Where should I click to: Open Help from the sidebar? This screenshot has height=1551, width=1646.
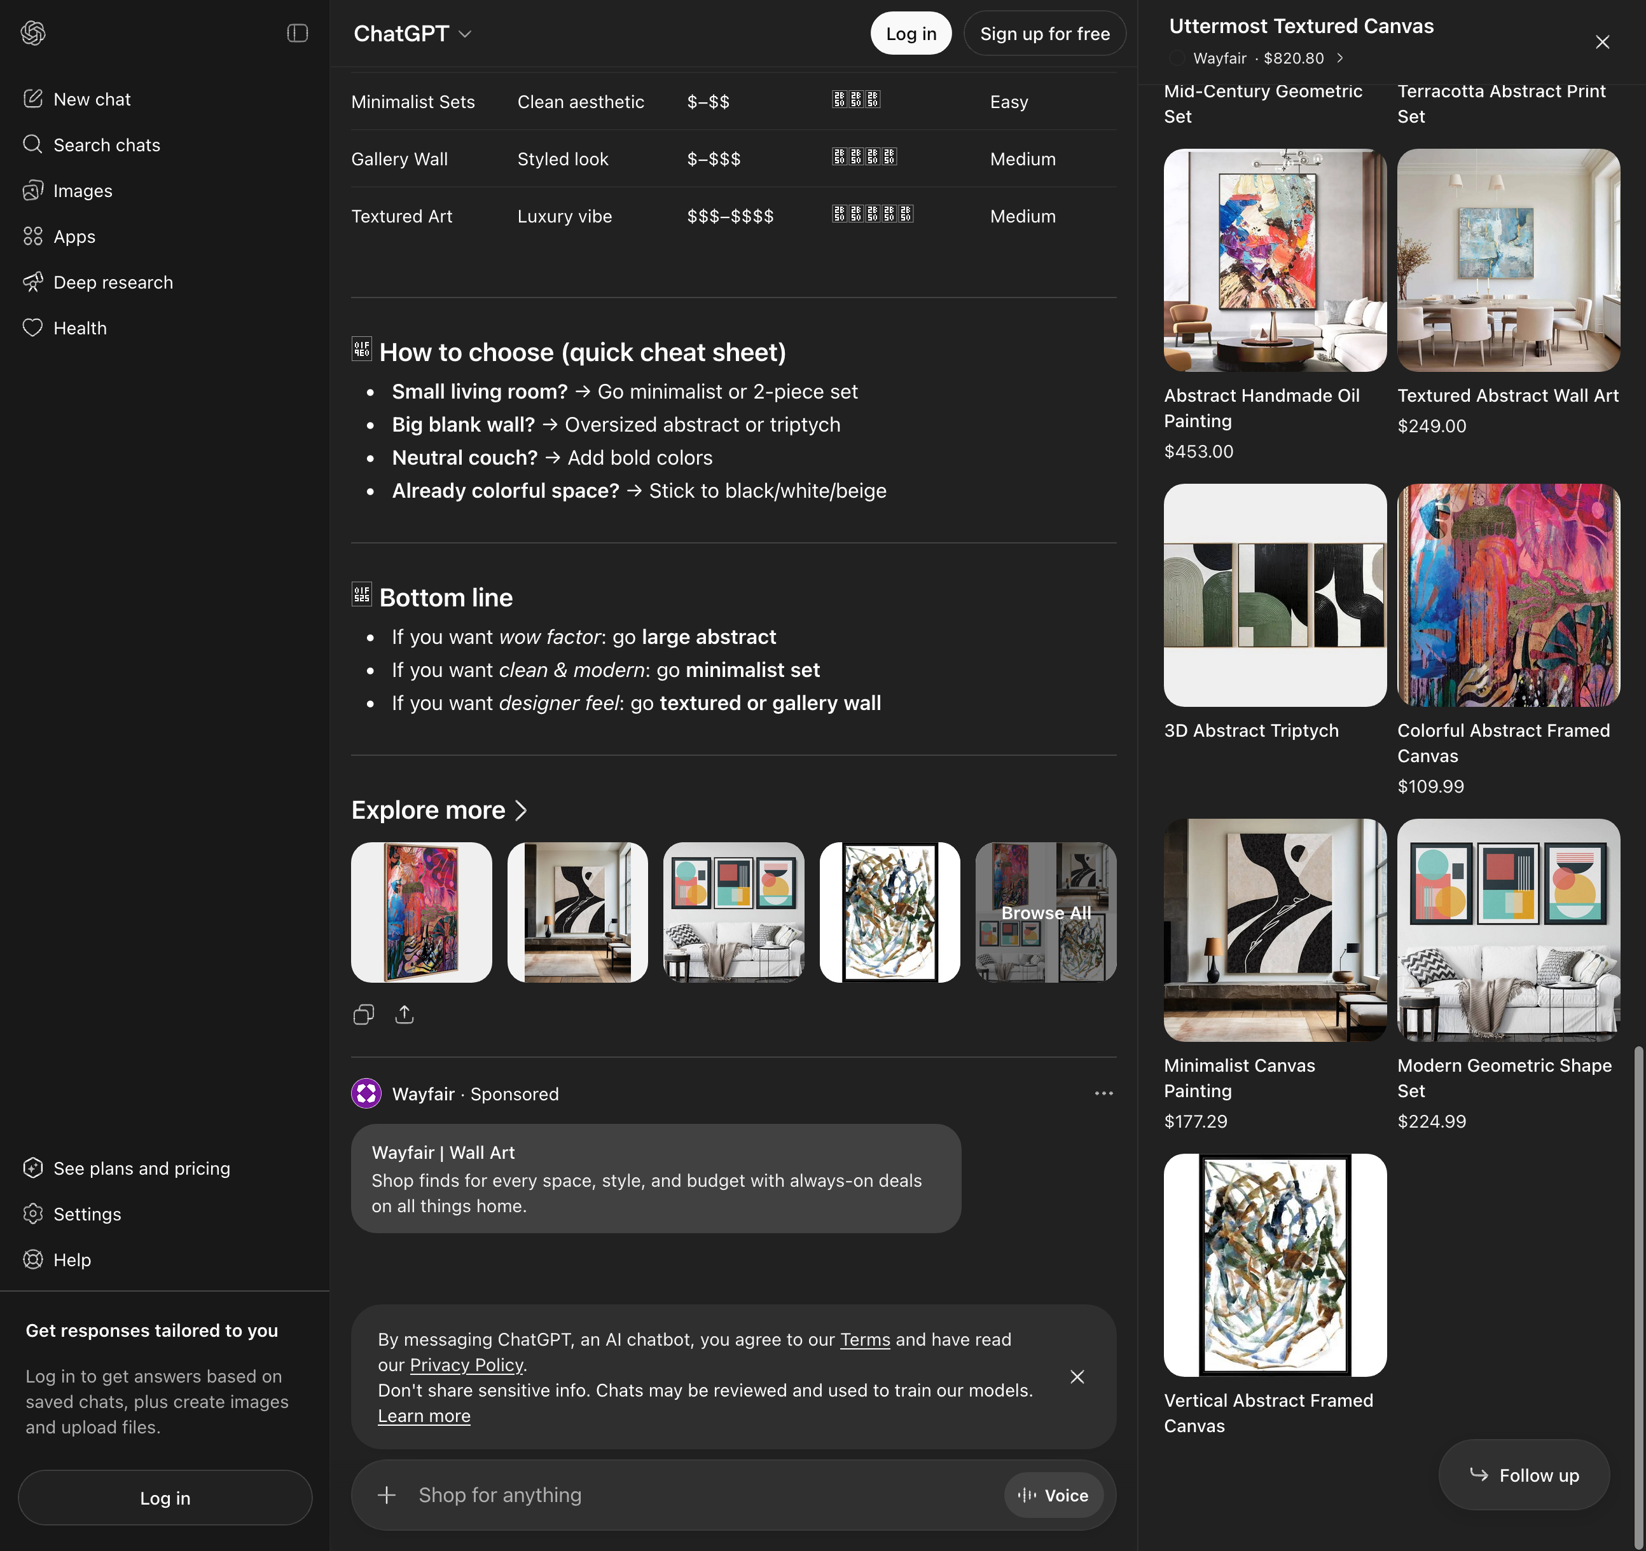click(72, 1260)
